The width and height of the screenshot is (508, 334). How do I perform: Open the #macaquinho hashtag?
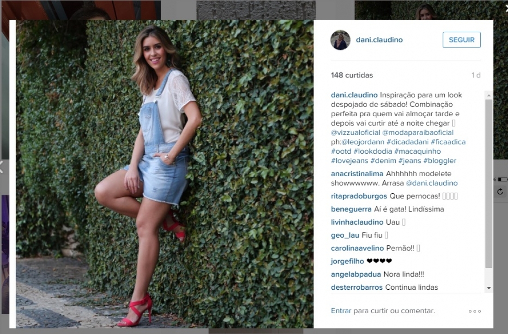pos(417,151)
